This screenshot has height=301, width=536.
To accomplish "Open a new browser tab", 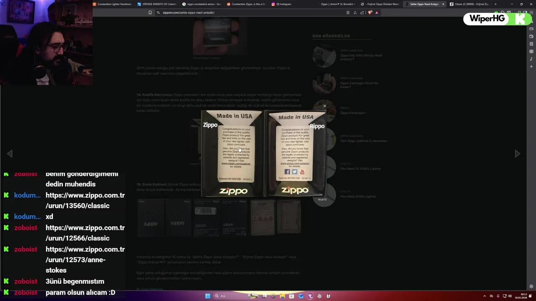I will [495, 4].
